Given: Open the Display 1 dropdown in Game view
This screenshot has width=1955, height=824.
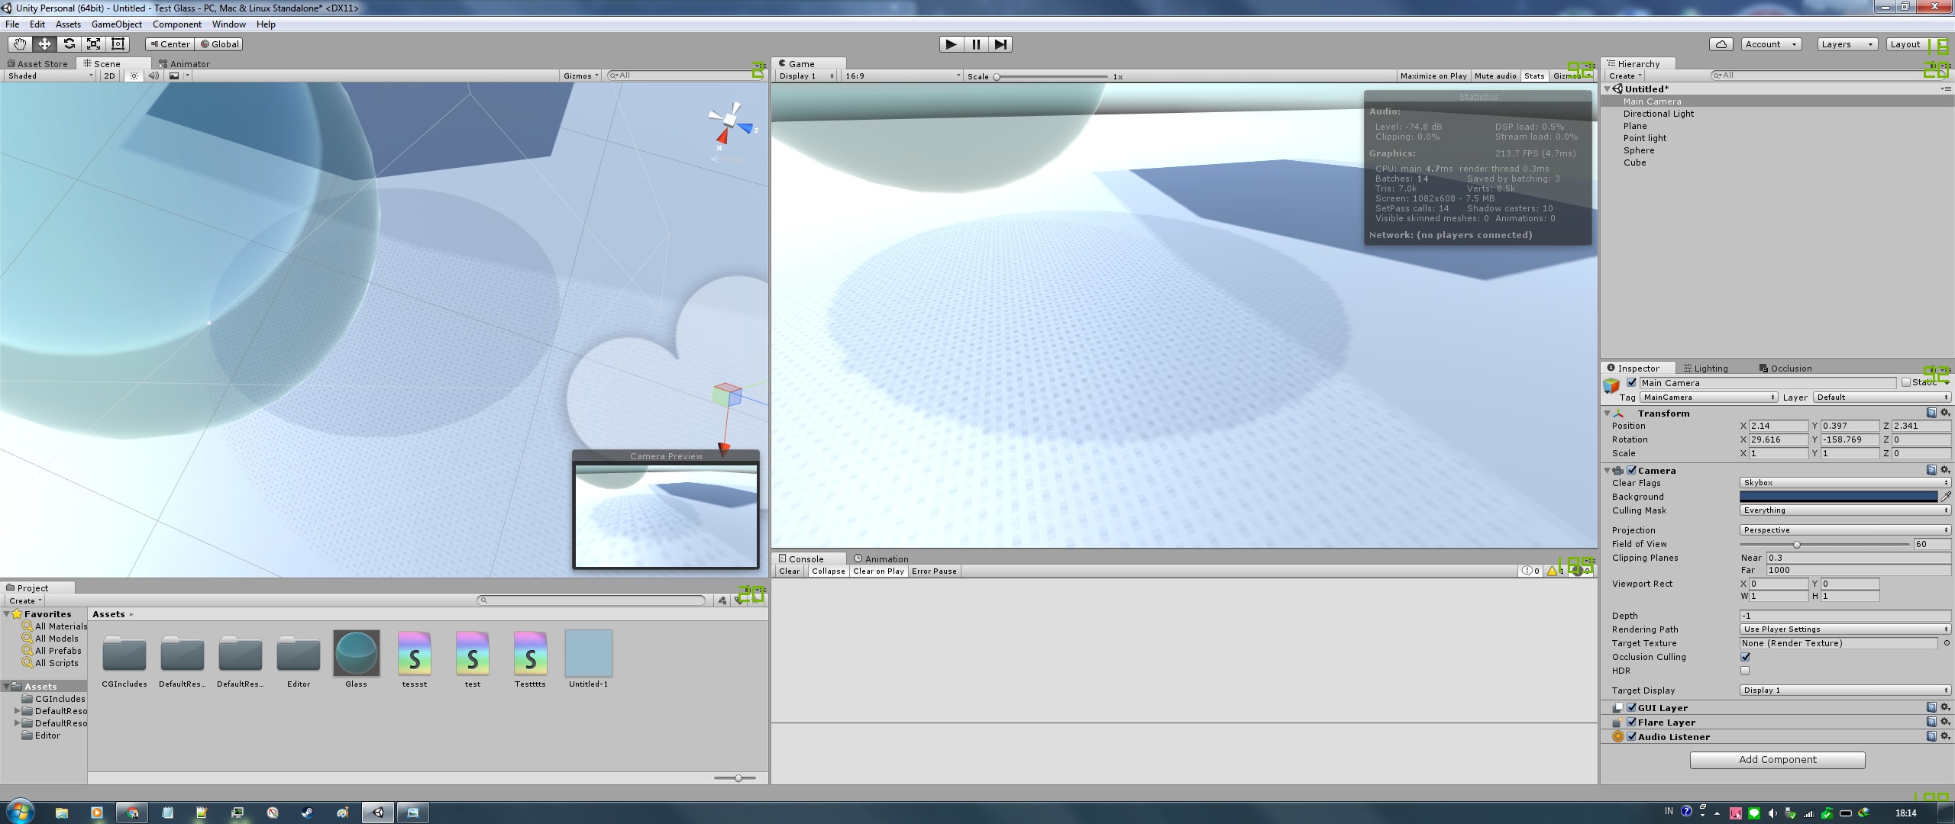Looking at the screenshot, I should (x=806, y=76).
